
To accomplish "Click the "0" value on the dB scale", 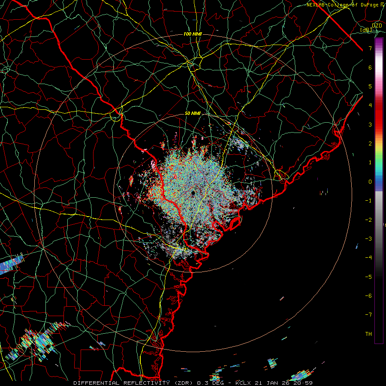I will tap(370, 182).
